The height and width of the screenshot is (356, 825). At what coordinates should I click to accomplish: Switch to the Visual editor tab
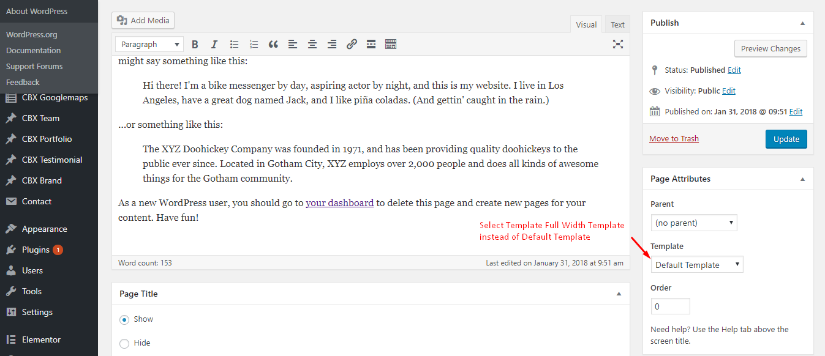[x=586, y=24]
